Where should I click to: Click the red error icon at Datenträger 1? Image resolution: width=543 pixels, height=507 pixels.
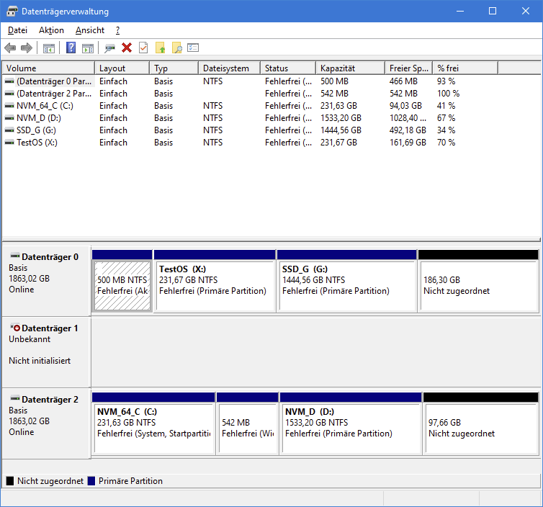(15, 327)
